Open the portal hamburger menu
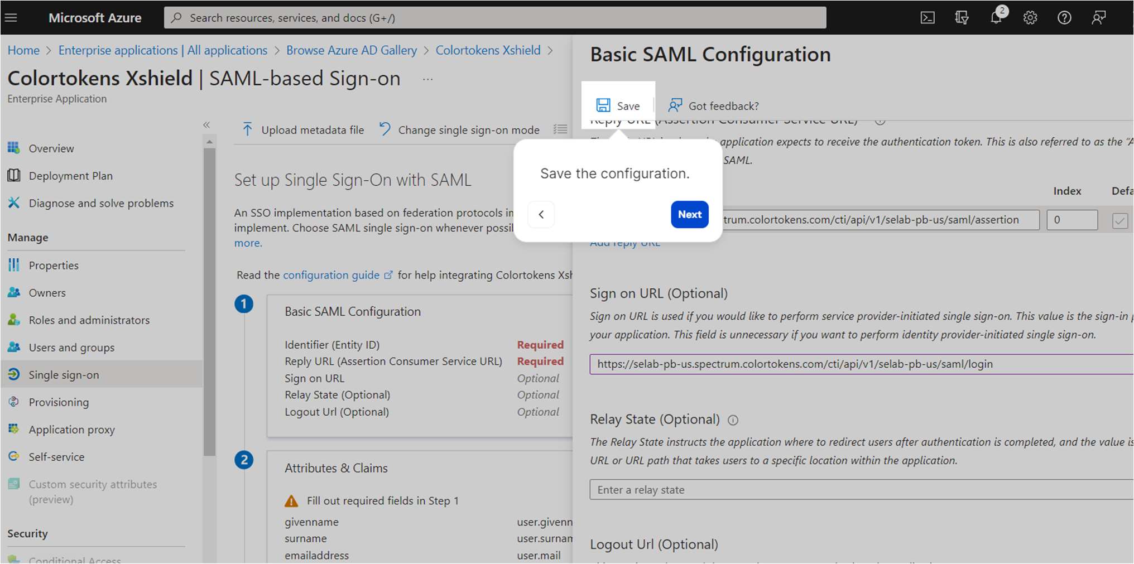Image resolution: width=1134 pixels, height=564 pixels. coord(11,17)
